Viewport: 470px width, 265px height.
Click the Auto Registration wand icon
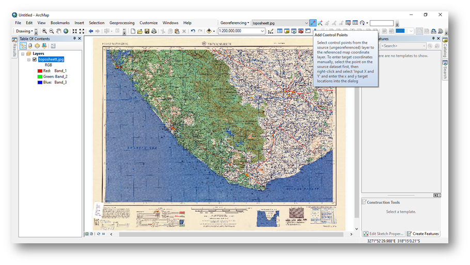tap(320, 23)
